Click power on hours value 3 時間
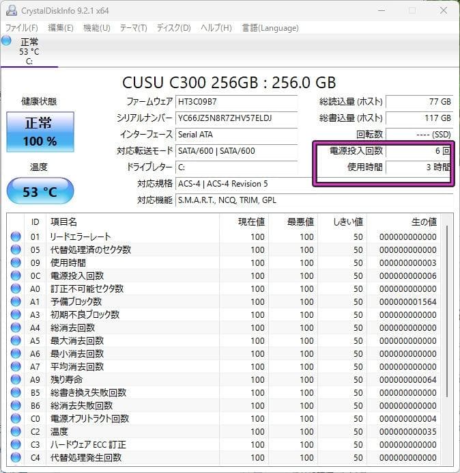The image size is (460, 473). pos(418,167)
